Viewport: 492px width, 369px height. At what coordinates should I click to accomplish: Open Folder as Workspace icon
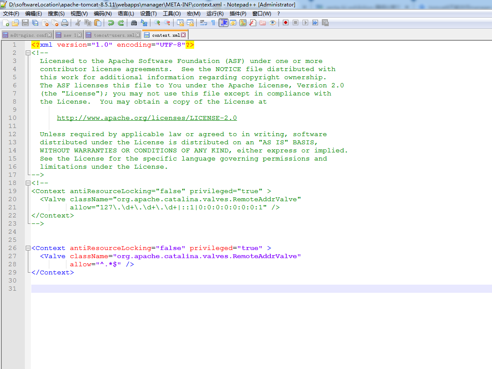[x=263, y=23]
